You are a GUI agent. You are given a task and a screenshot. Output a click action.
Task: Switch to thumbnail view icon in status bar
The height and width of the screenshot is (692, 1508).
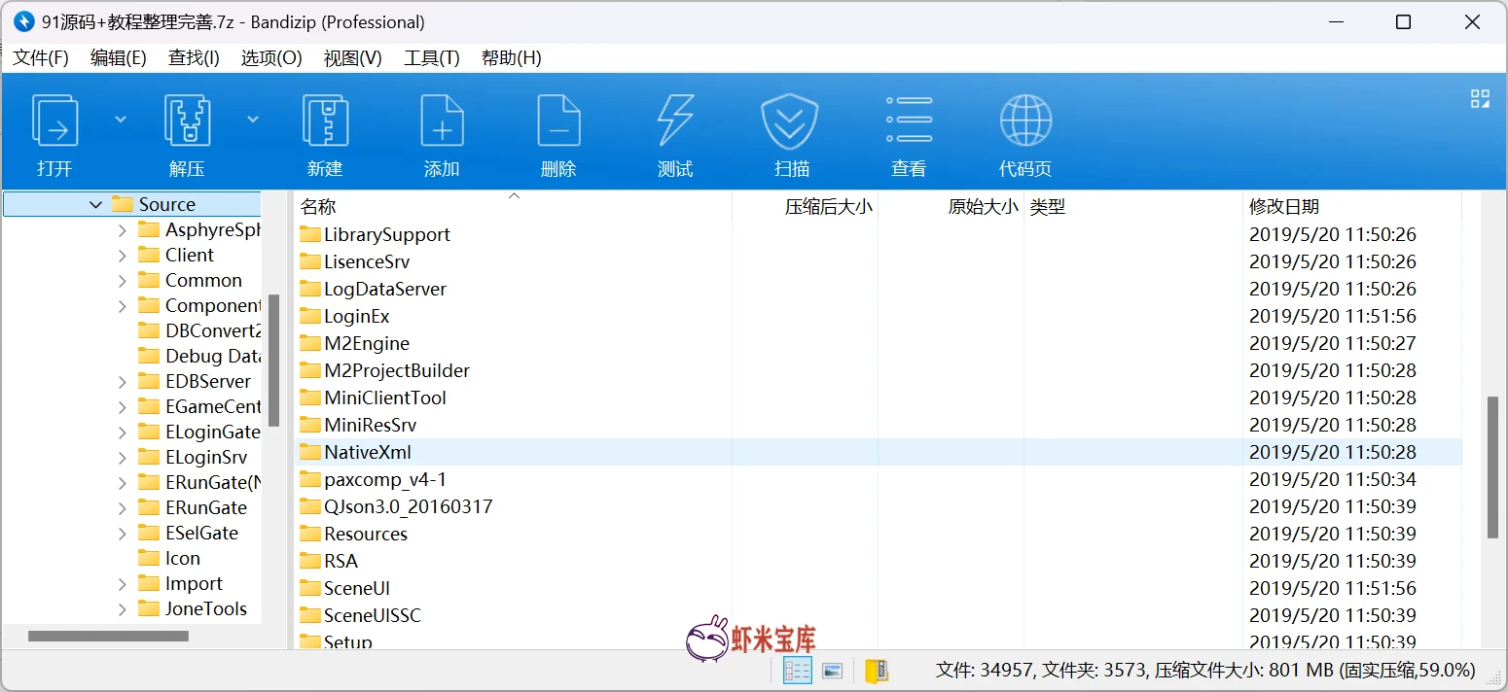pos(832,671)
